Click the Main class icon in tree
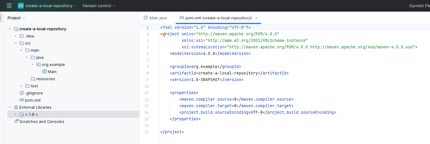 click(x=45, y=72)
